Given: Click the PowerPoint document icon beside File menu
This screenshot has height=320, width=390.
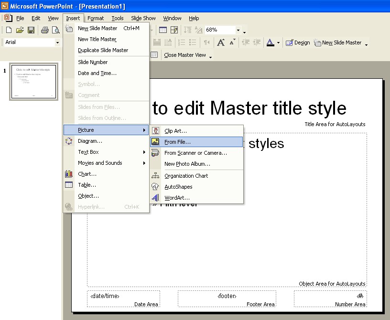Looking at the screenshot, I should pos(8,18).
